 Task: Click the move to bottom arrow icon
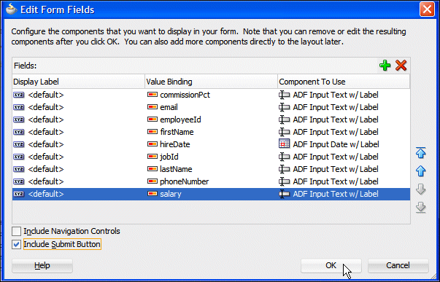click(420, 208)
